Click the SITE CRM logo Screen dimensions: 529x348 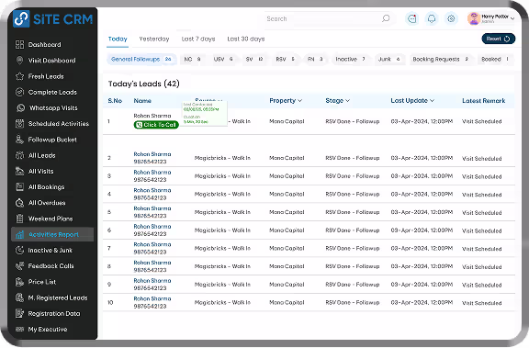(x=53, y=19)
